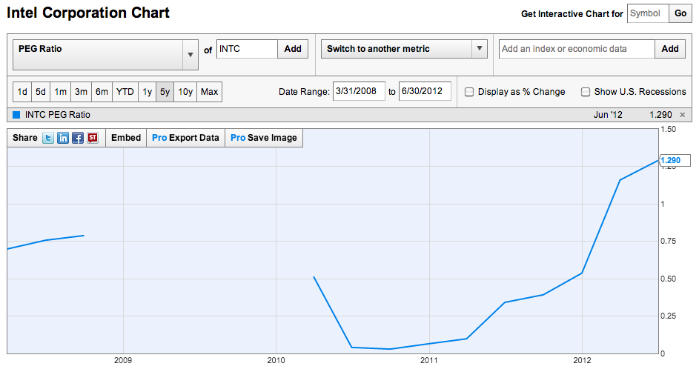Click the 2012 x-axis label
Screen dimensions: 699x392
click(582, 360)
